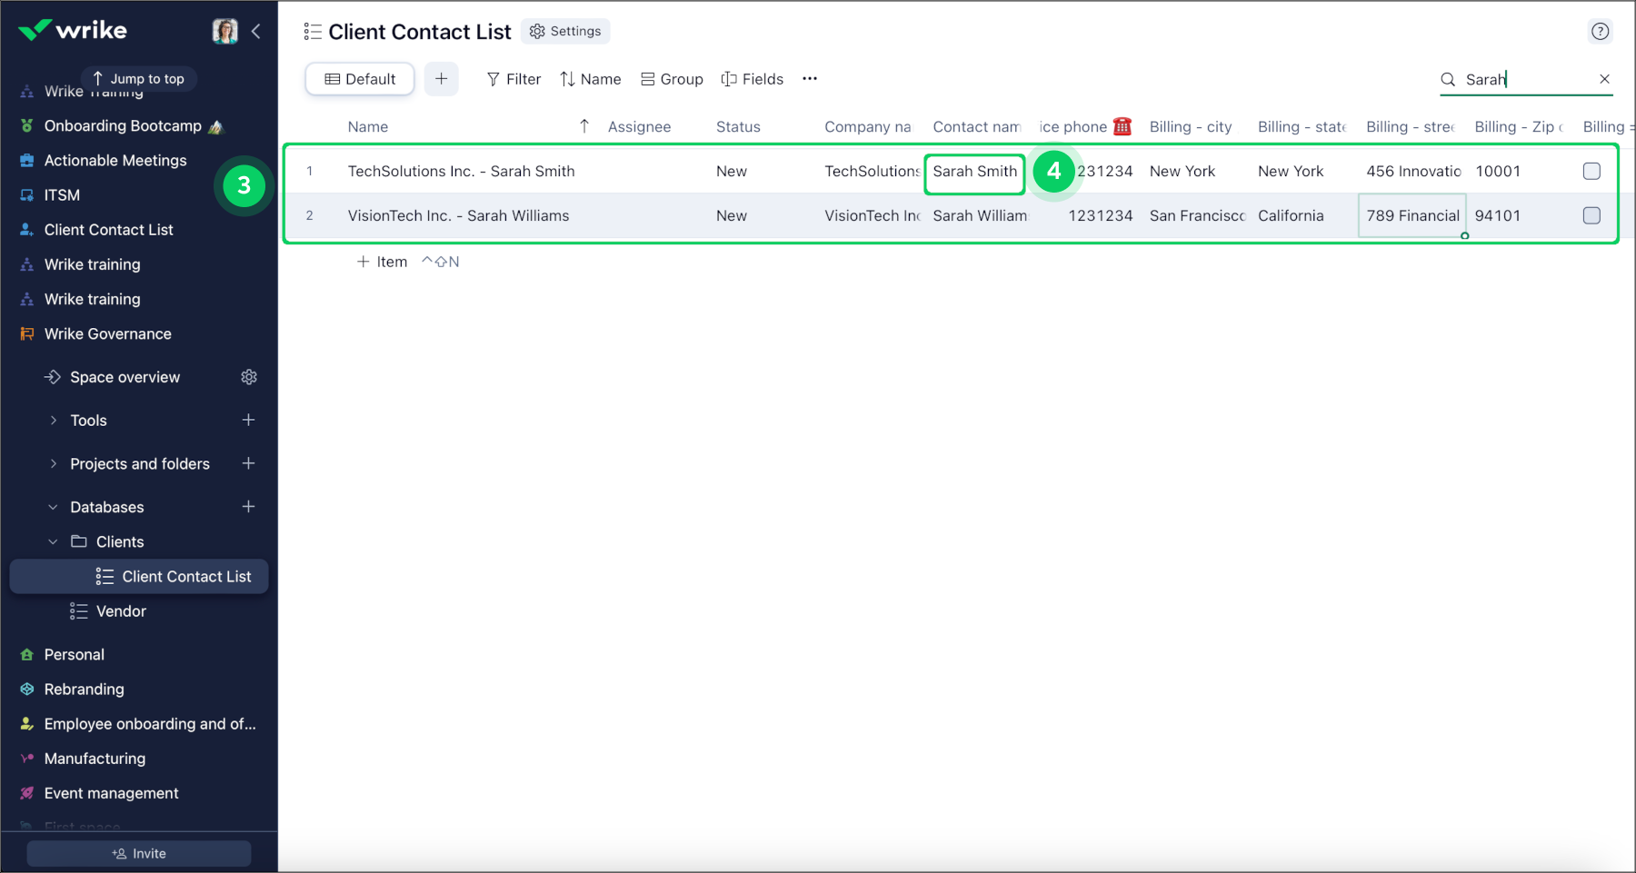Image resolution: width=1636 pixels, height=873 pixels.
Task: Add new item under Tools with plus
Action: click(248, 421)
